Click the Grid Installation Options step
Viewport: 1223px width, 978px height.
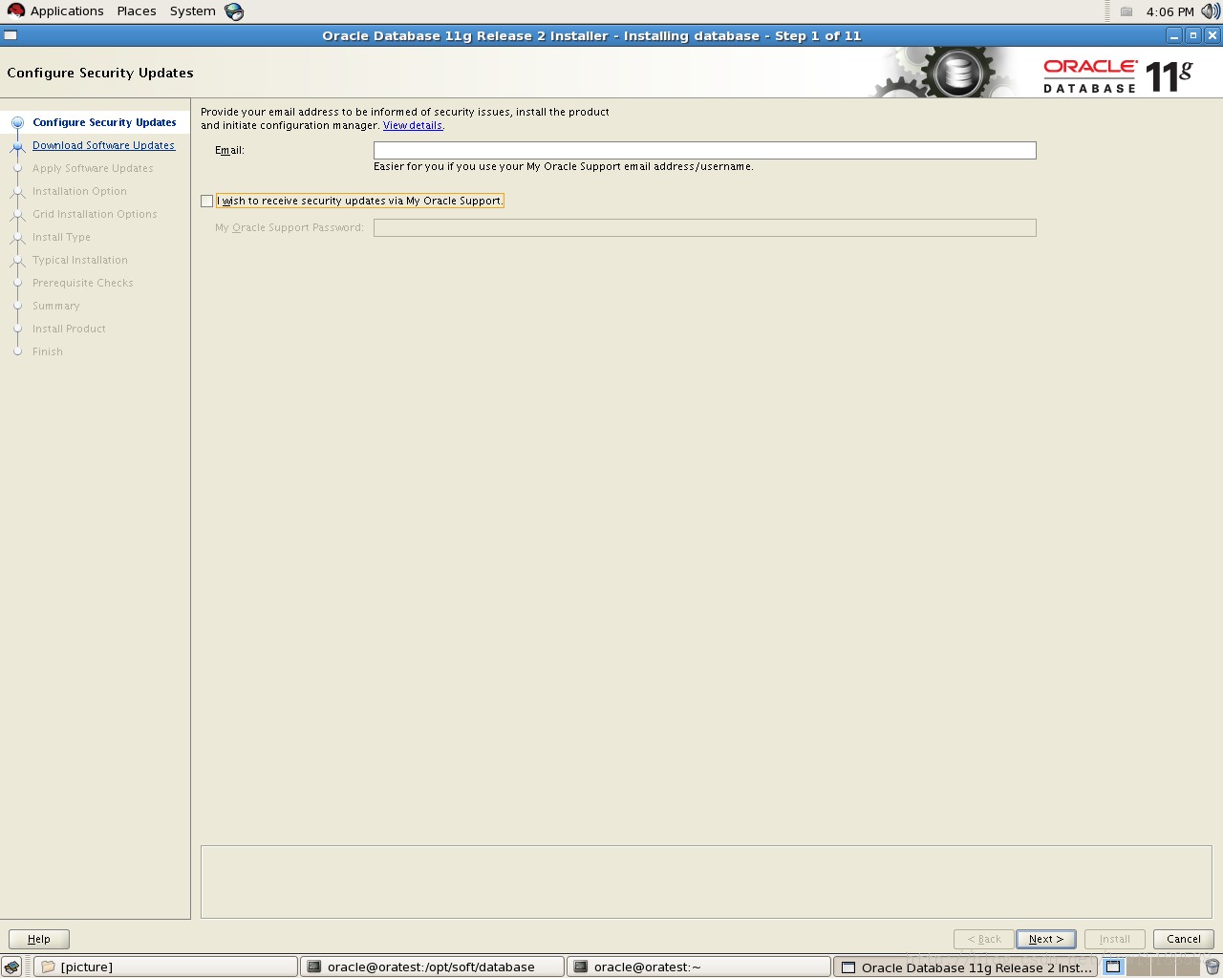click(95, 214)
